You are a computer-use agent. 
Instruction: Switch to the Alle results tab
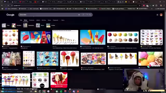21,20
